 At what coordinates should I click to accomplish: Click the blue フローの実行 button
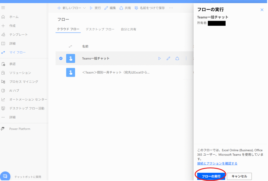pos(211,176)
